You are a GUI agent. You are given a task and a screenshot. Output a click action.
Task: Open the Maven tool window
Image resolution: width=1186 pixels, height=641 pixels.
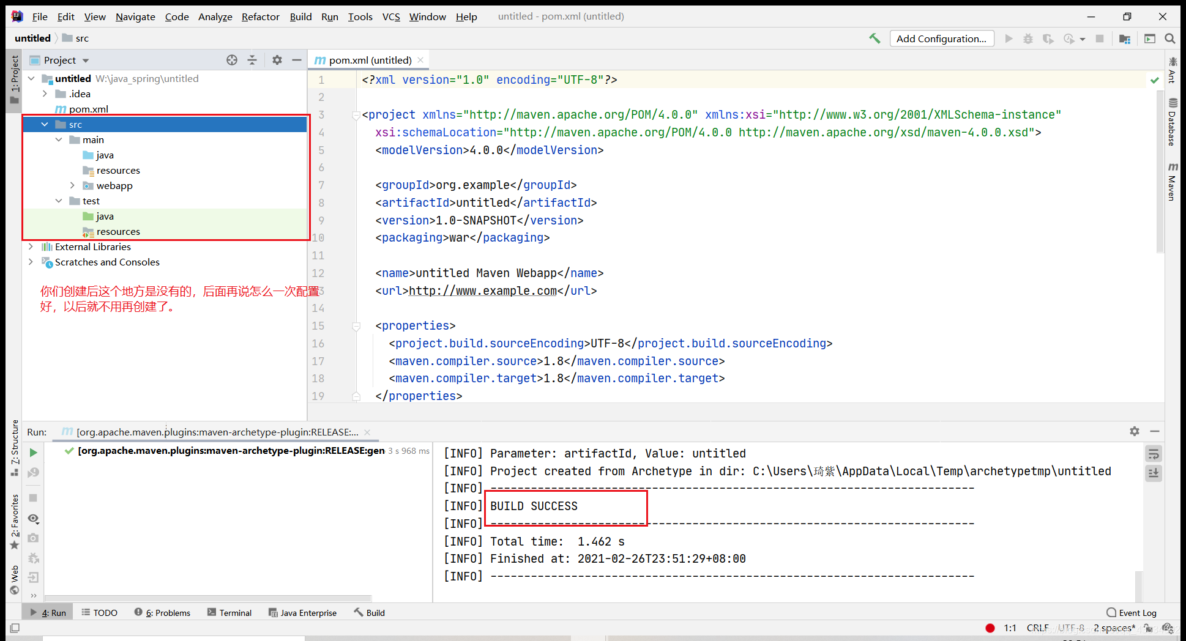pos(1173,182)
